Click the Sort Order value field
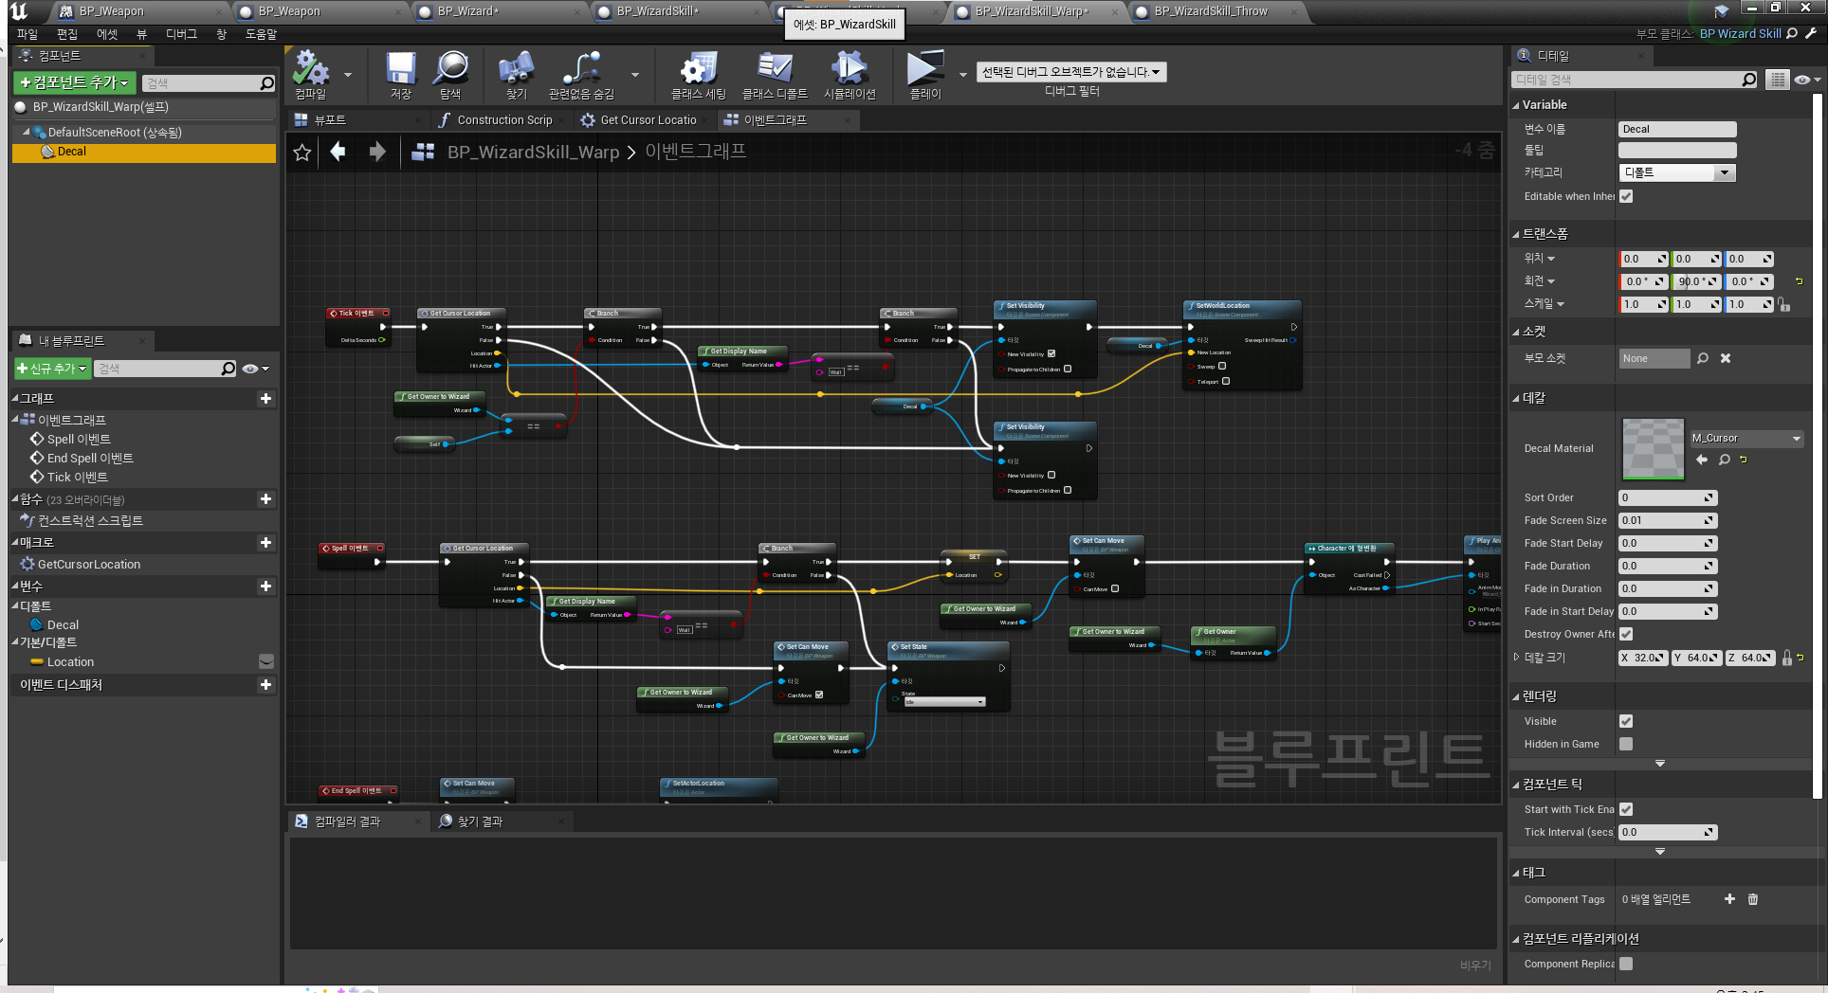The height and width of the screenshot is (993, 1828). click(1667, 497)
